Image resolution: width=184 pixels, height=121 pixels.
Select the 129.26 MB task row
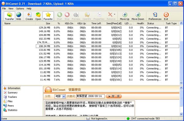91,27
